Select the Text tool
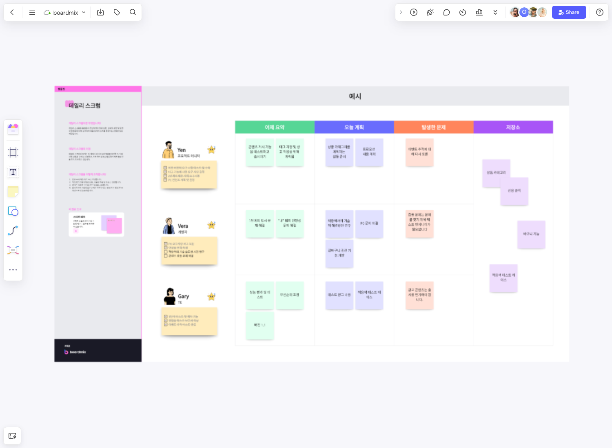The height and width of the screenshot is (448, 612). click(x=13, y=172)
